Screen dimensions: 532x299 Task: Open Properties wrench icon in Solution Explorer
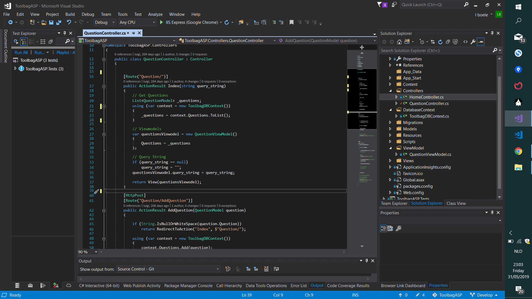tap(473, 42)
